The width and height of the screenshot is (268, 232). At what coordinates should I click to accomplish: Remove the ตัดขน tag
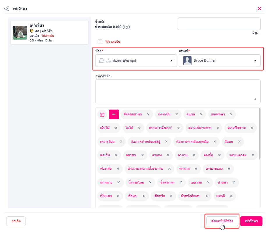(x=239, y=142)
